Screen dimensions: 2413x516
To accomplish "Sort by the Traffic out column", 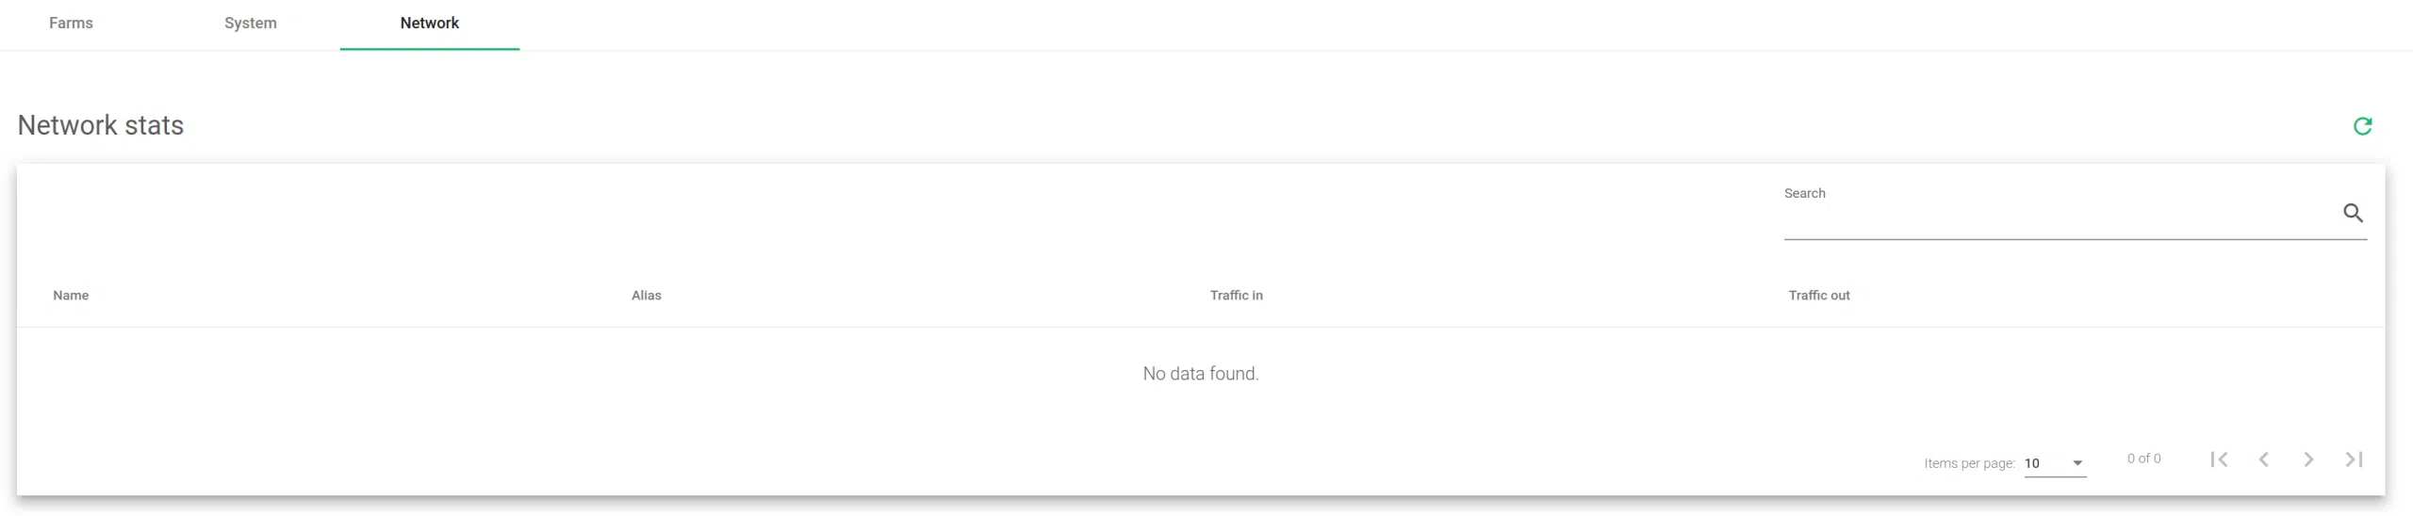I will tap(1819, 296).
